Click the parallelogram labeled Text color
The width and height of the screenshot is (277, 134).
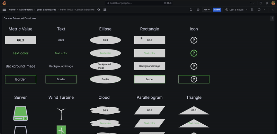(150, 123)
